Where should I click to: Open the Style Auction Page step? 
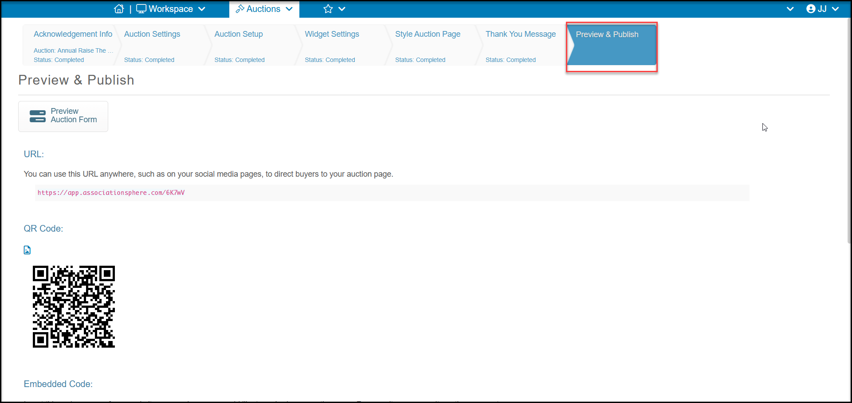coord(434,45)
